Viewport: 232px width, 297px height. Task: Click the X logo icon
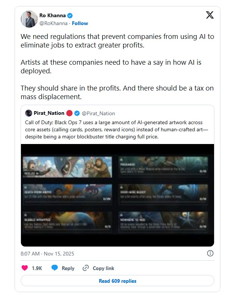click(210, 15)
